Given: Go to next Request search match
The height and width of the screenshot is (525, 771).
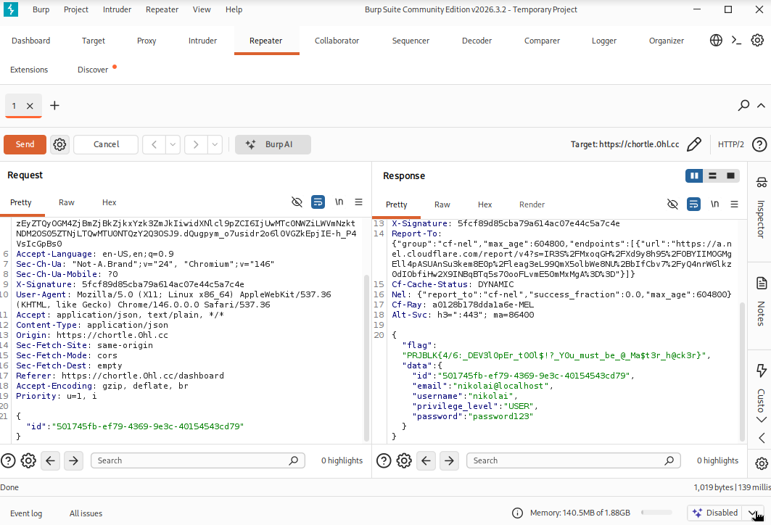Looking at the screenshot, I should (x=73, y=460).
